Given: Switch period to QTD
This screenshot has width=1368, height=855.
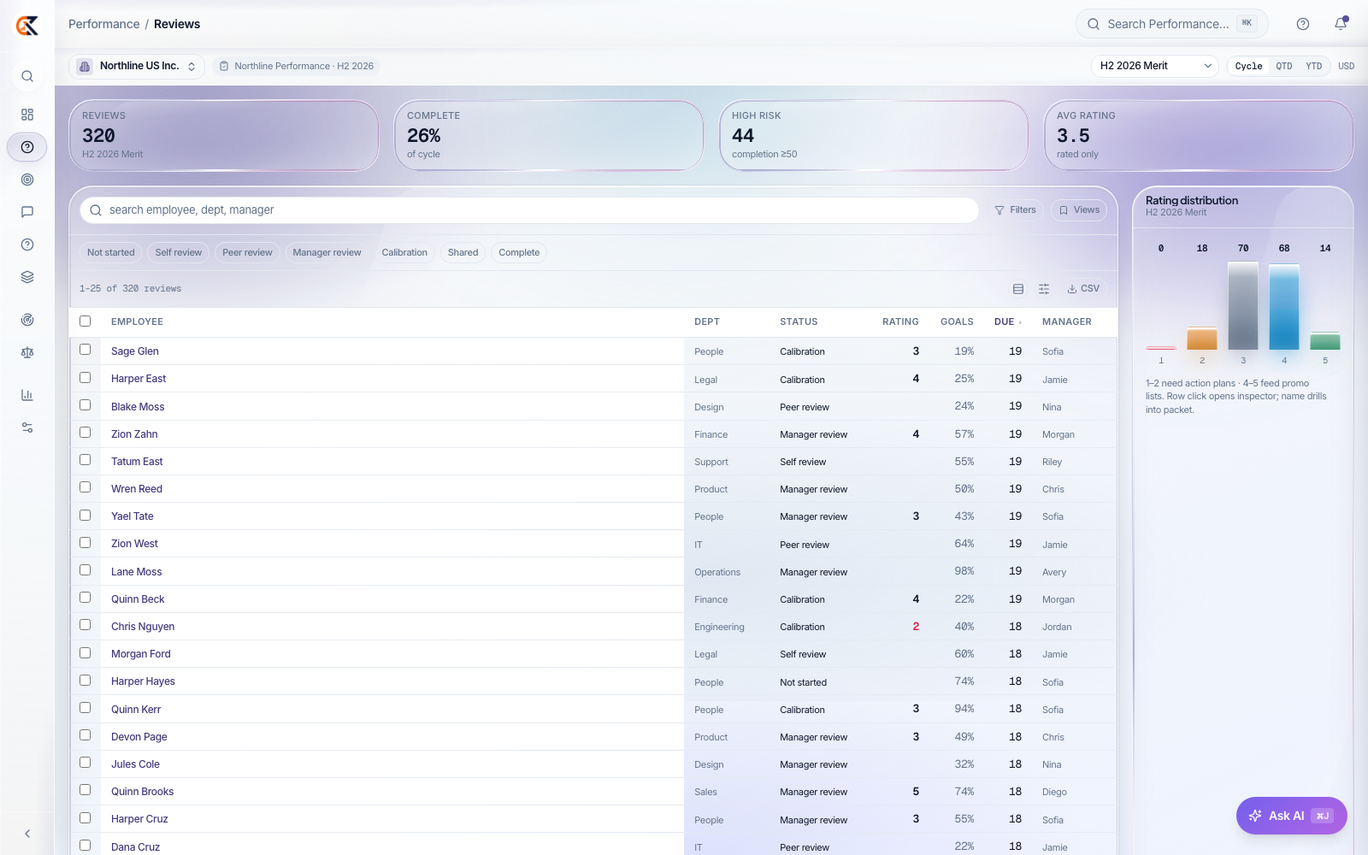Looking at the screenshot, I should point(1284,66).
